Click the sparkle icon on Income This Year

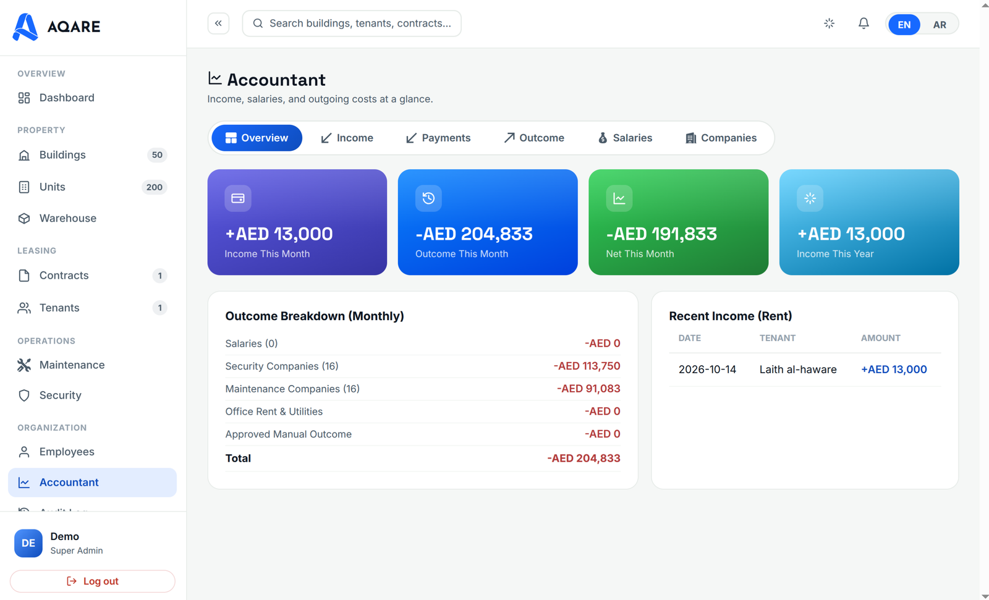pos(810,198)
